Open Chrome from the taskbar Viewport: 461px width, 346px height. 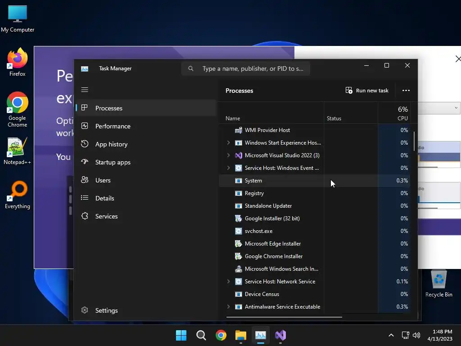221,335
